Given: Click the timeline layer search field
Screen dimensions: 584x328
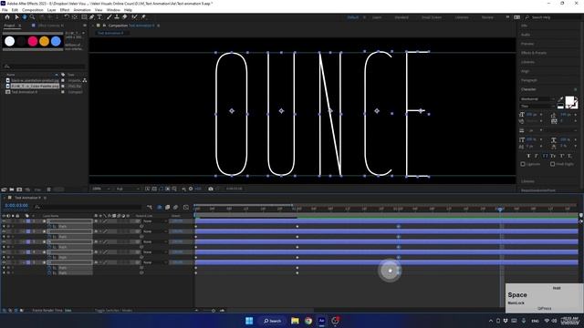Looking at the screenshot, I should tap(88, 207).
